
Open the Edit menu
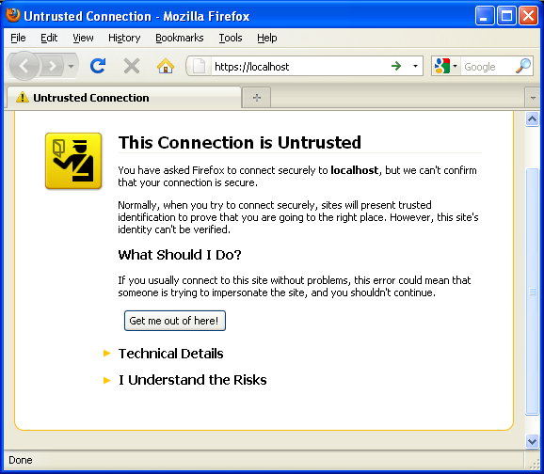point(49,38)
